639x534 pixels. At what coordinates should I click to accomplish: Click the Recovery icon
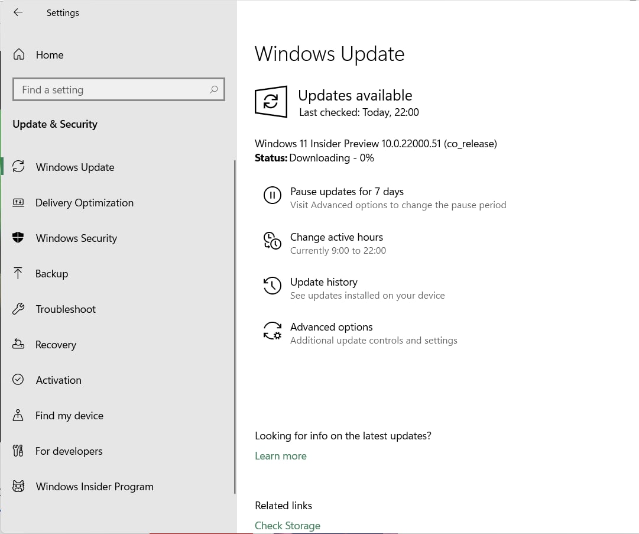[18, 344]
